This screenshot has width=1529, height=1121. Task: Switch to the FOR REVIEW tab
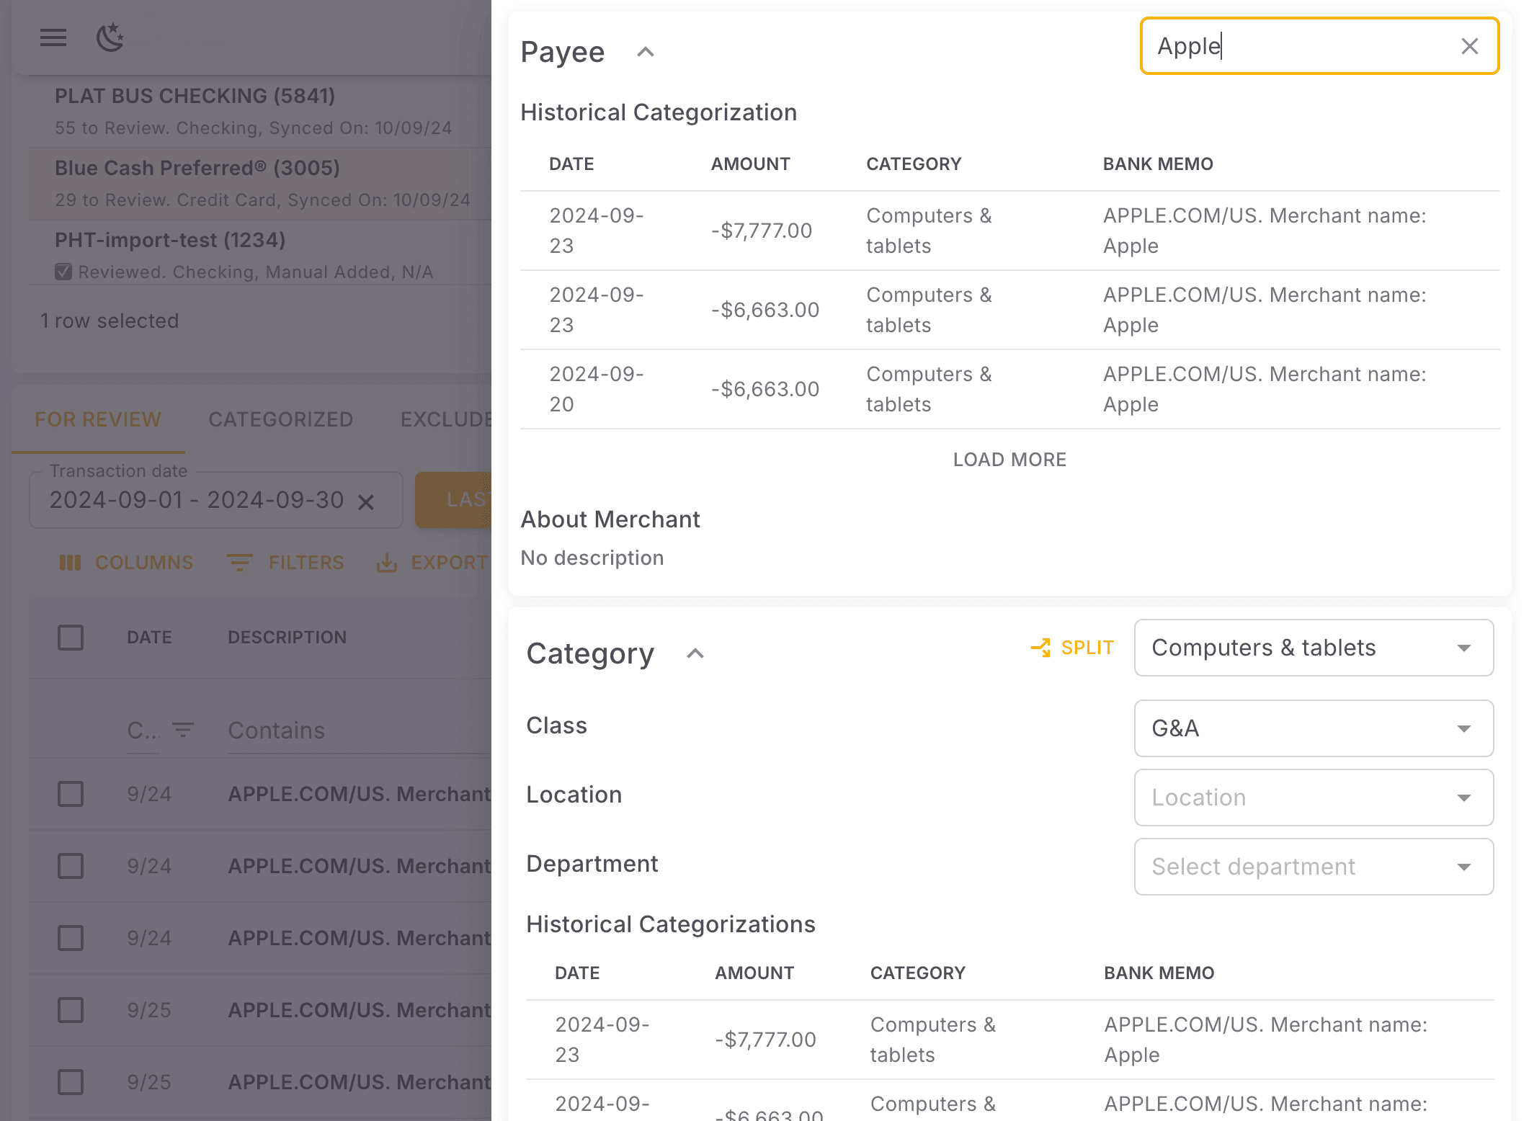(97, 419)
